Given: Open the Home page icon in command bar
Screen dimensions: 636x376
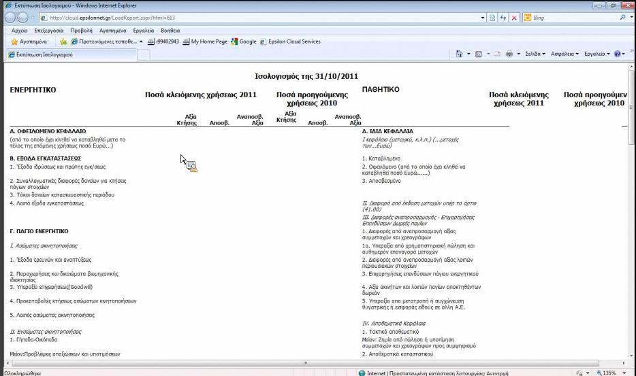Looking at the screenshot, I should (x=459, y=54).
